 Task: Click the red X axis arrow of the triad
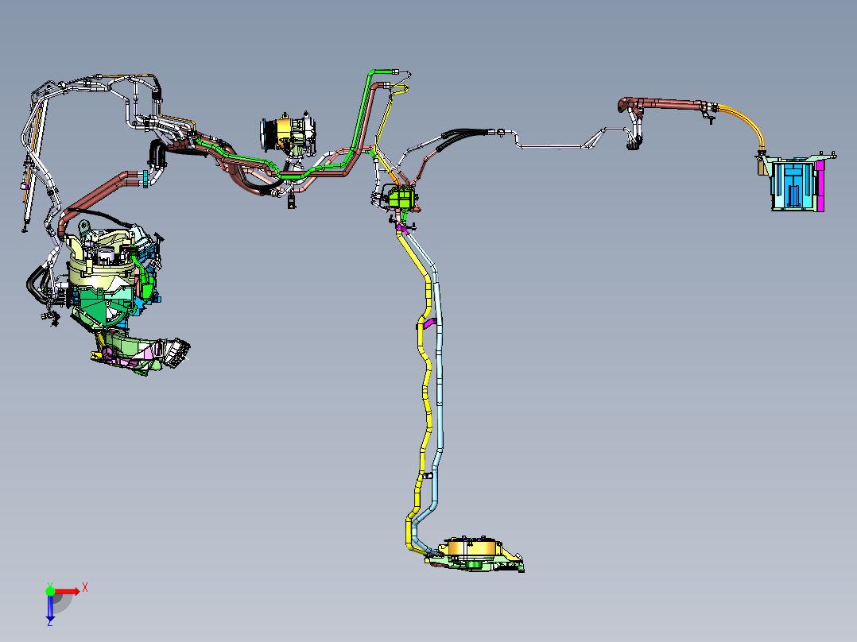coord(68,591)
